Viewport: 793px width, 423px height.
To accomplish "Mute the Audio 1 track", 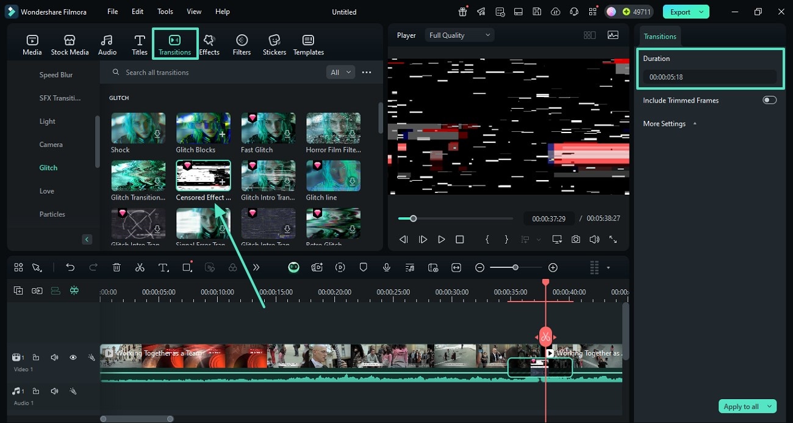I will tap(54, 391).
